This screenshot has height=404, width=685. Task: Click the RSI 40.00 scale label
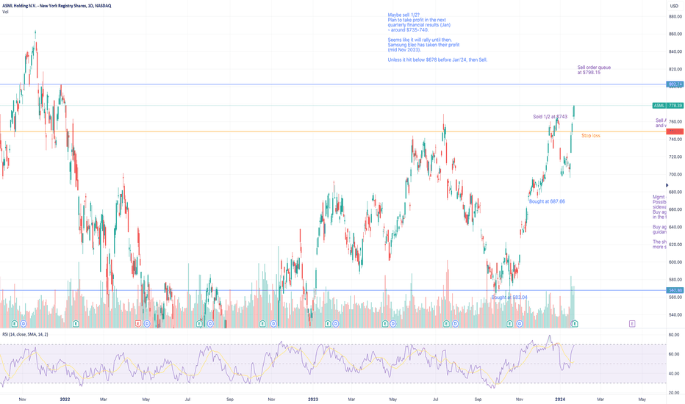[x=674, y=373]
